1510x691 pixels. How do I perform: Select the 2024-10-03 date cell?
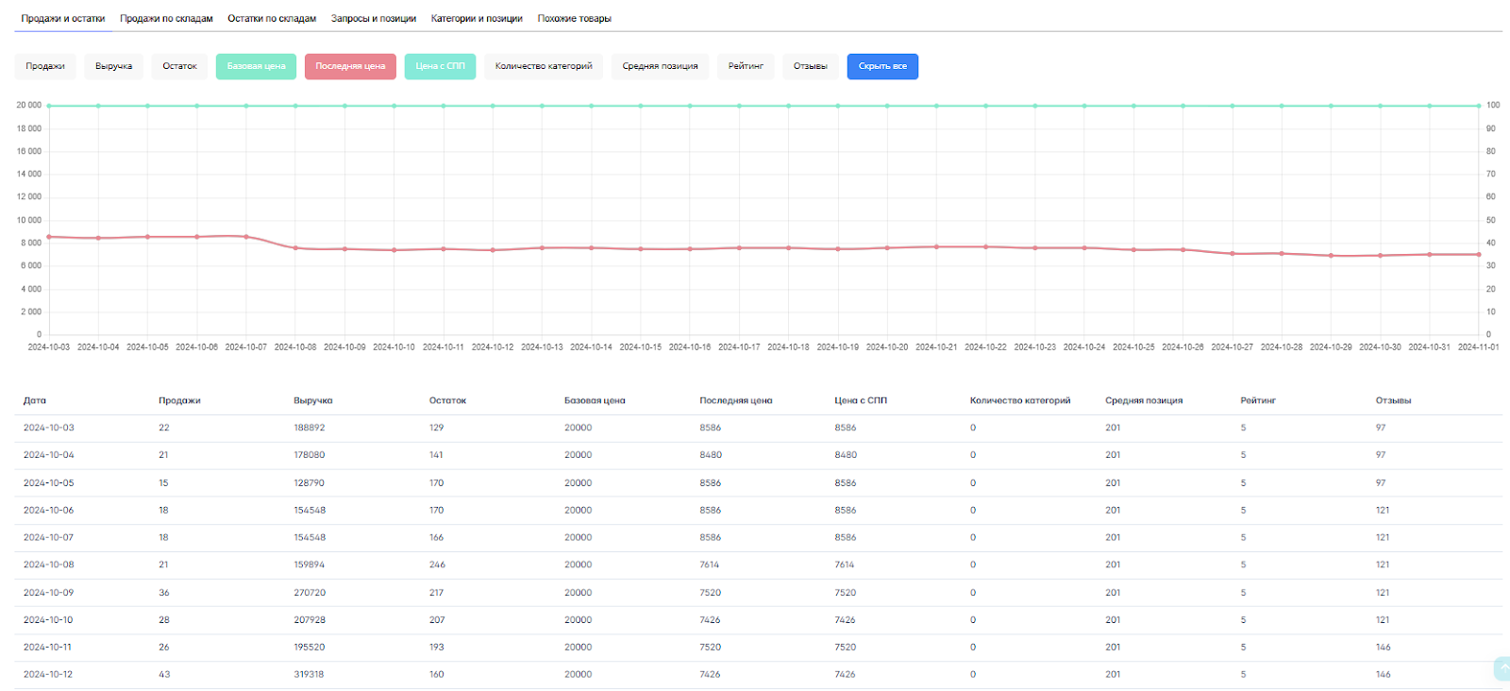click(x=49, y=428)
